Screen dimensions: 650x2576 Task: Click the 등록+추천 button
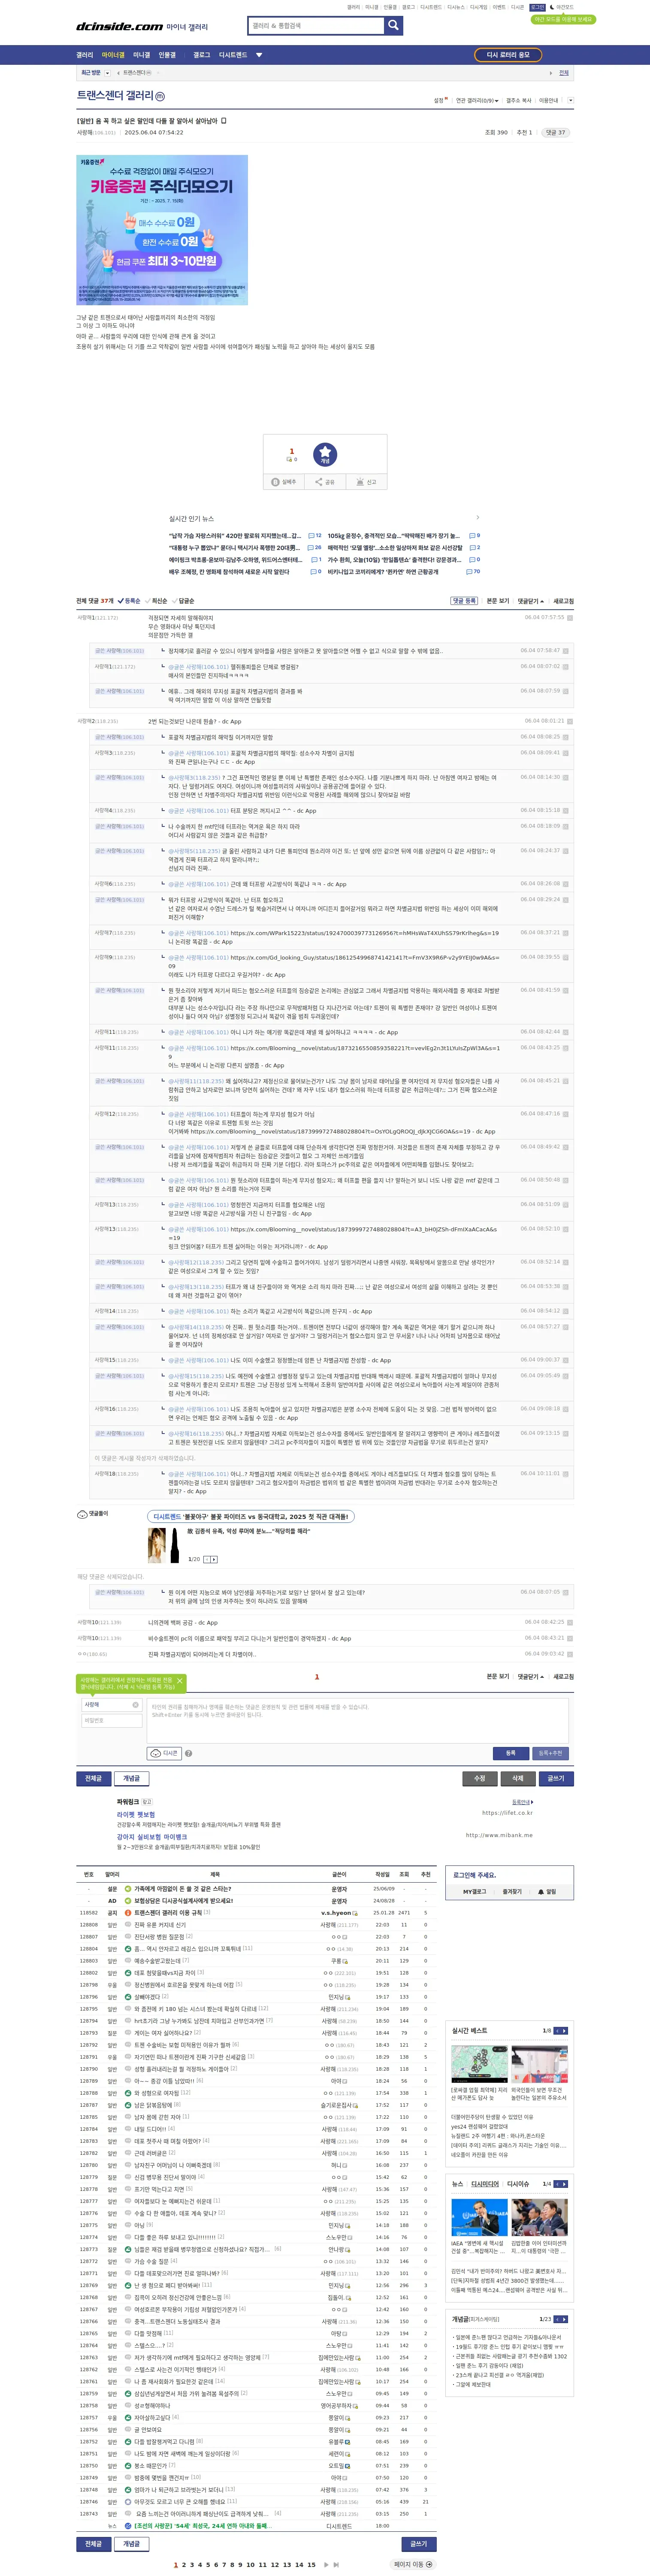(550, 1753)
